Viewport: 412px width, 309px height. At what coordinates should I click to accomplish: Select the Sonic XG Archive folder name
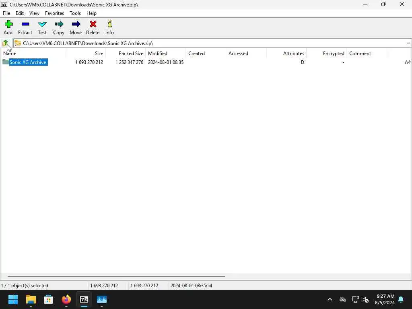coord(29,62)
